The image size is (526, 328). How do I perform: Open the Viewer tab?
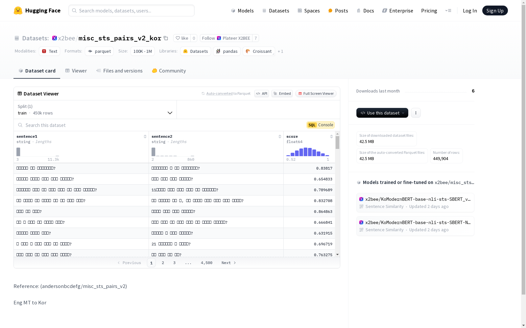tap(76, 71)
